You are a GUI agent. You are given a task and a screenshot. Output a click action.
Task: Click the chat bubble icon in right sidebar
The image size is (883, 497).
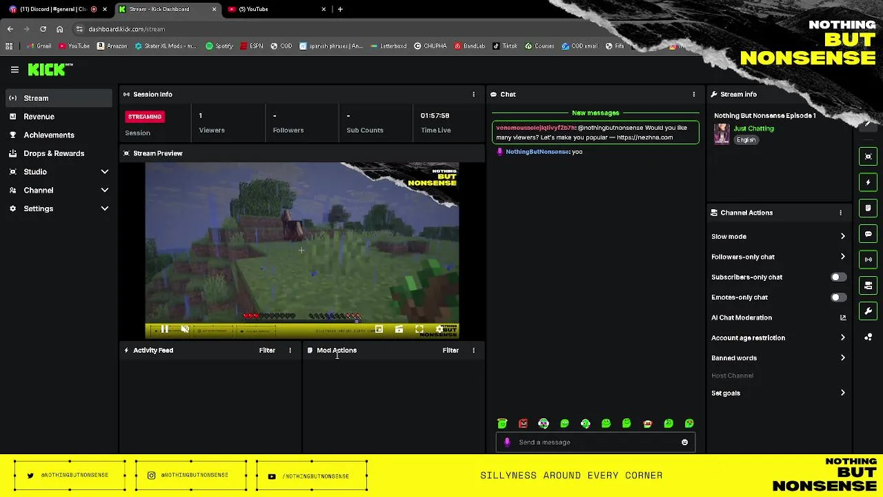[869, 234]
